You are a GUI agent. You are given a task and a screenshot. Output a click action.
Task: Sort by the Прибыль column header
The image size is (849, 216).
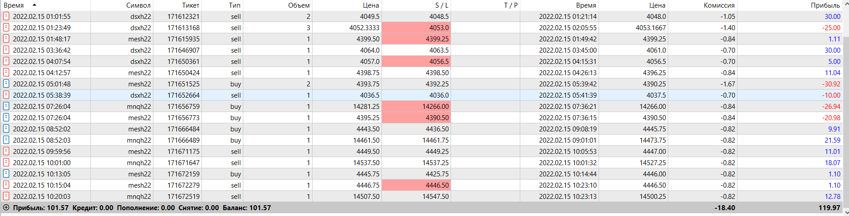point(825,5)
